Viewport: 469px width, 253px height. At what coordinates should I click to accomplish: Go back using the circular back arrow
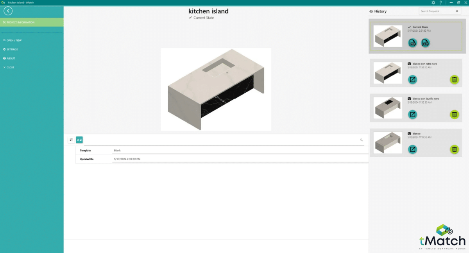(8, 11)
